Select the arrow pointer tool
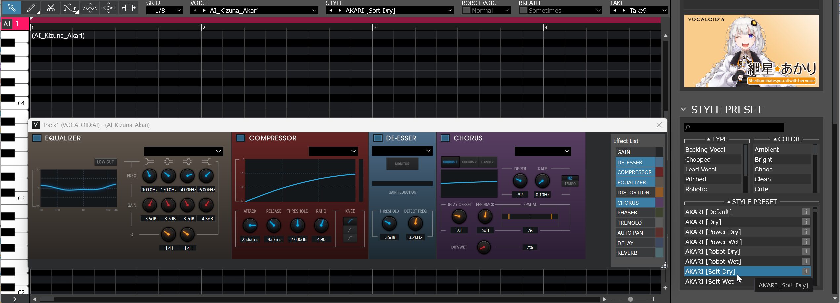 point(12,8)
